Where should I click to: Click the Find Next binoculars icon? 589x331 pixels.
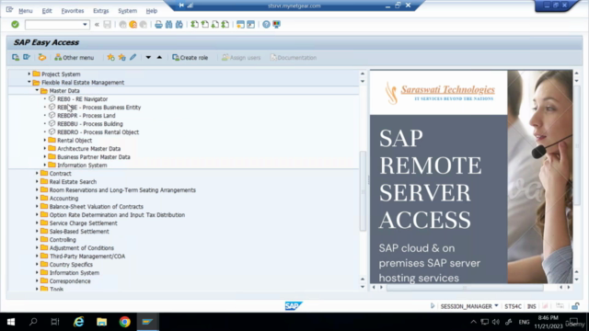(x=179, y=25)
